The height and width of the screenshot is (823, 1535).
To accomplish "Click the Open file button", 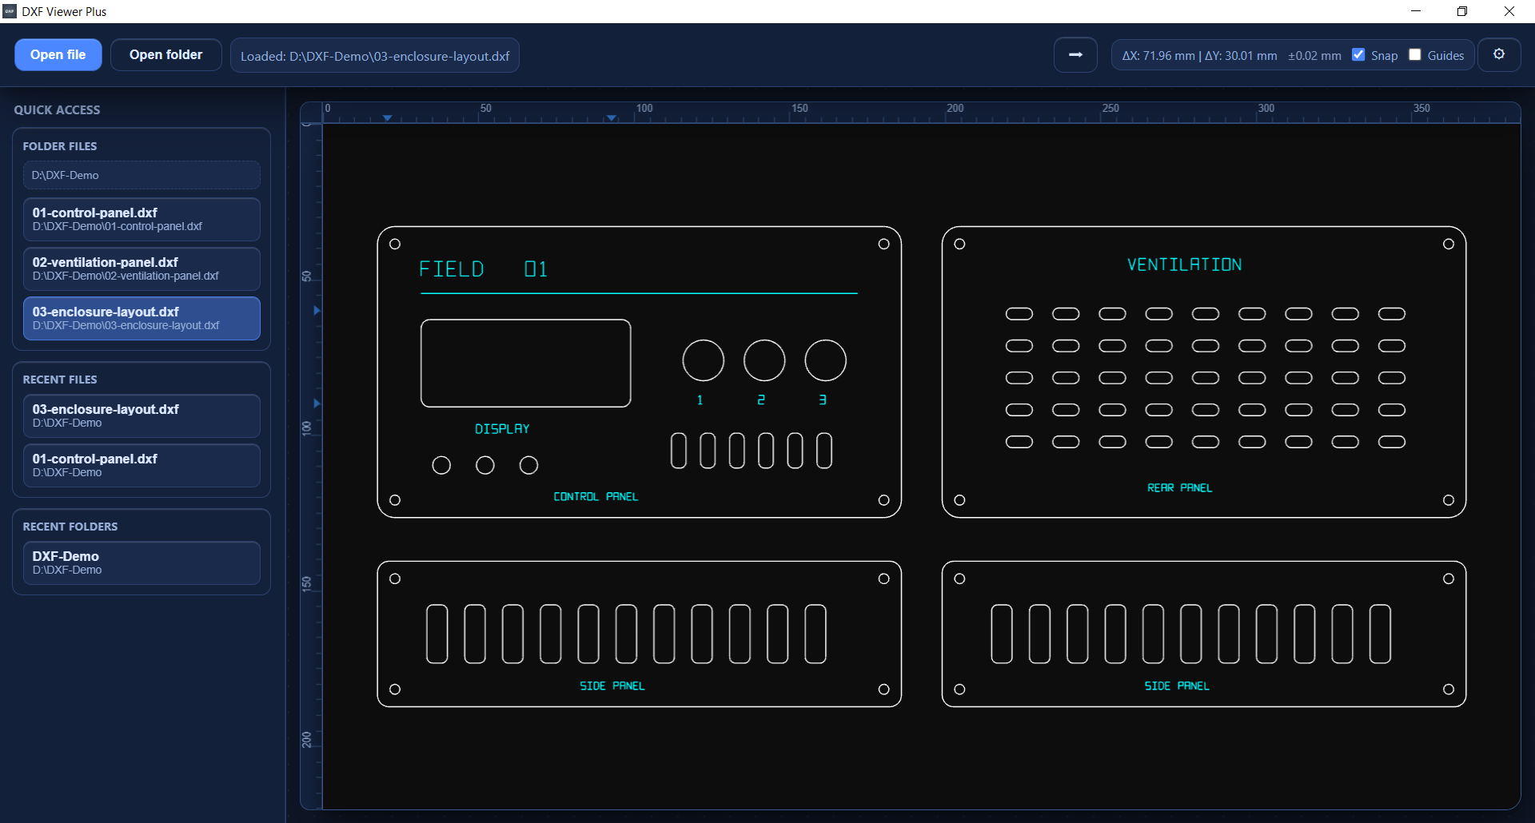I will coord(58,55).
